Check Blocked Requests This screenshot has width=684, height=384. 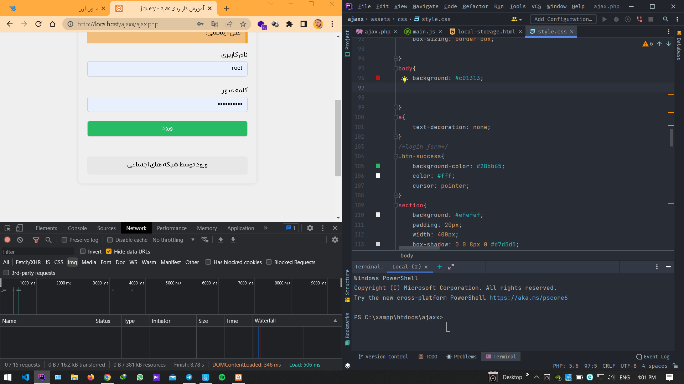pyautogui.click(x=269, y=262)
